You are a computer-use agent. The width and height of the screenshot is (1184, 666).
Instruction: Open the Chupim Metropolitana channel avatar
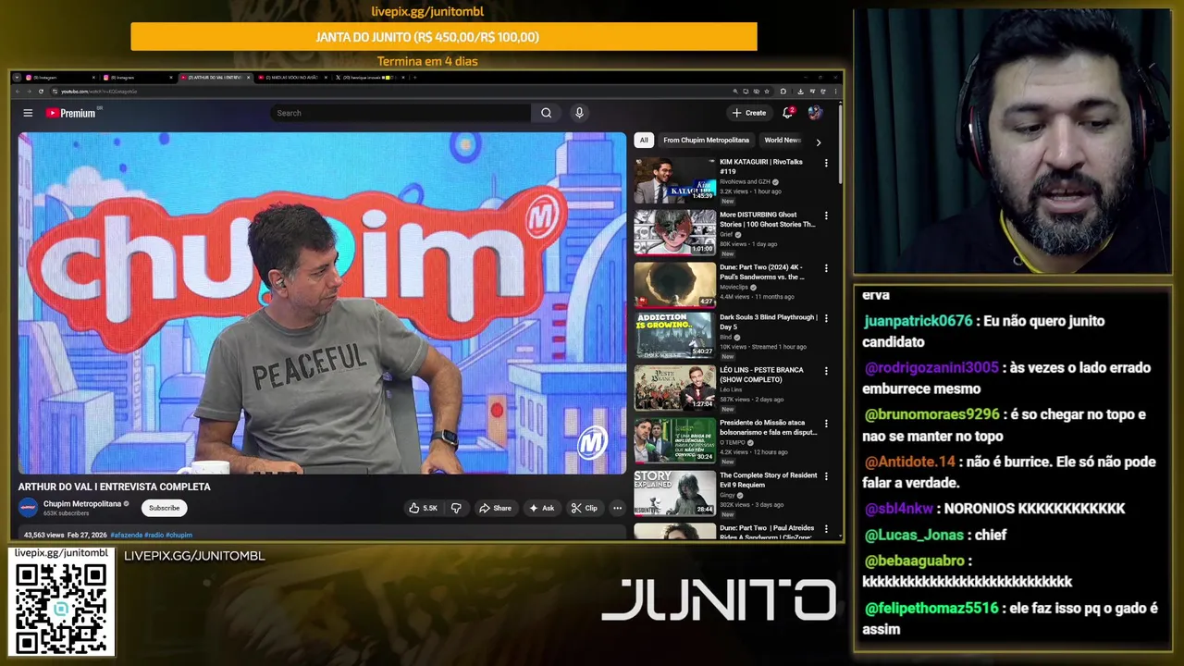click(28, 507)
